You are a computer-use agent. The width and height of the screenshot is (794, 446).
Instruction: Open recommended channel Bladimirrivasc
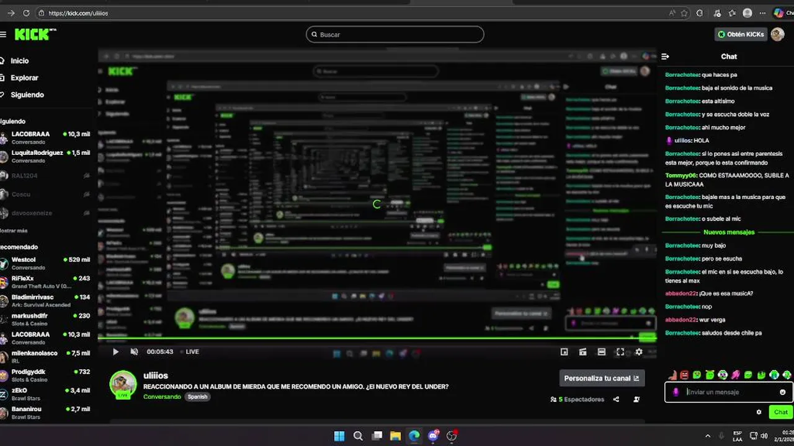click(45, 300)
